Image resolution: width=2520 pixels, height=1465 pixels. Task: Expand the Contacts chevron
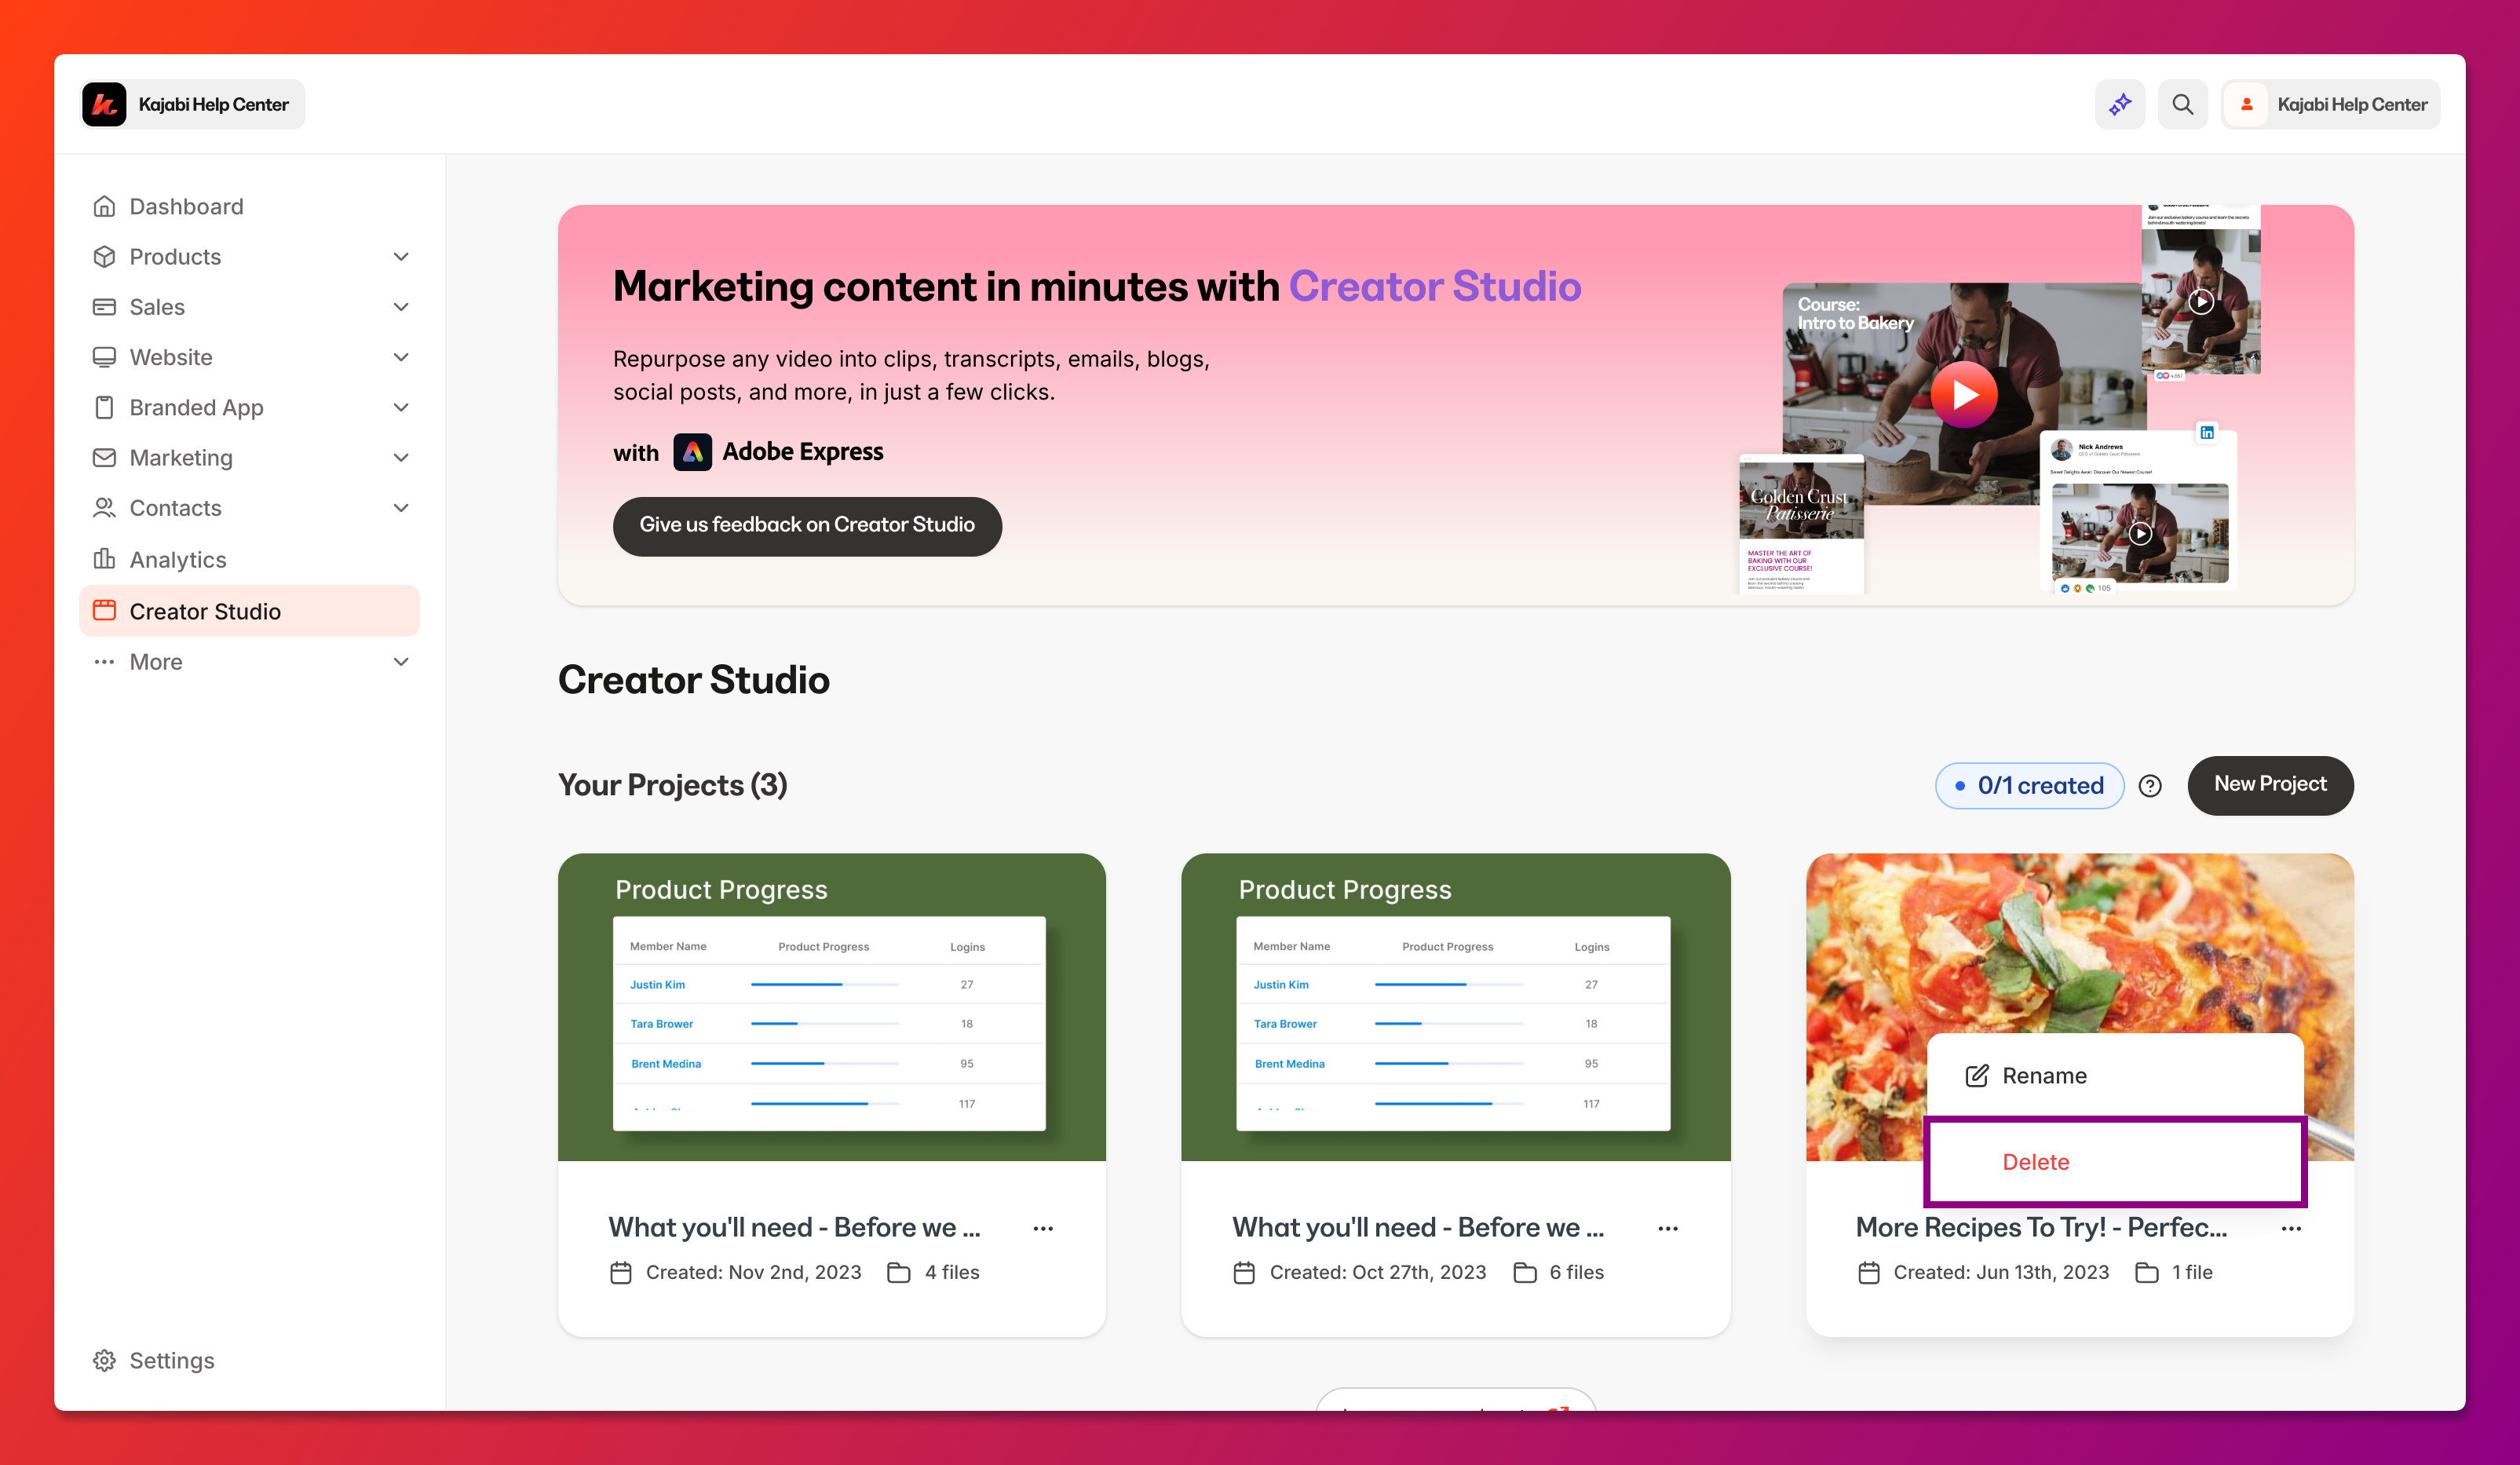coord(401,508)
